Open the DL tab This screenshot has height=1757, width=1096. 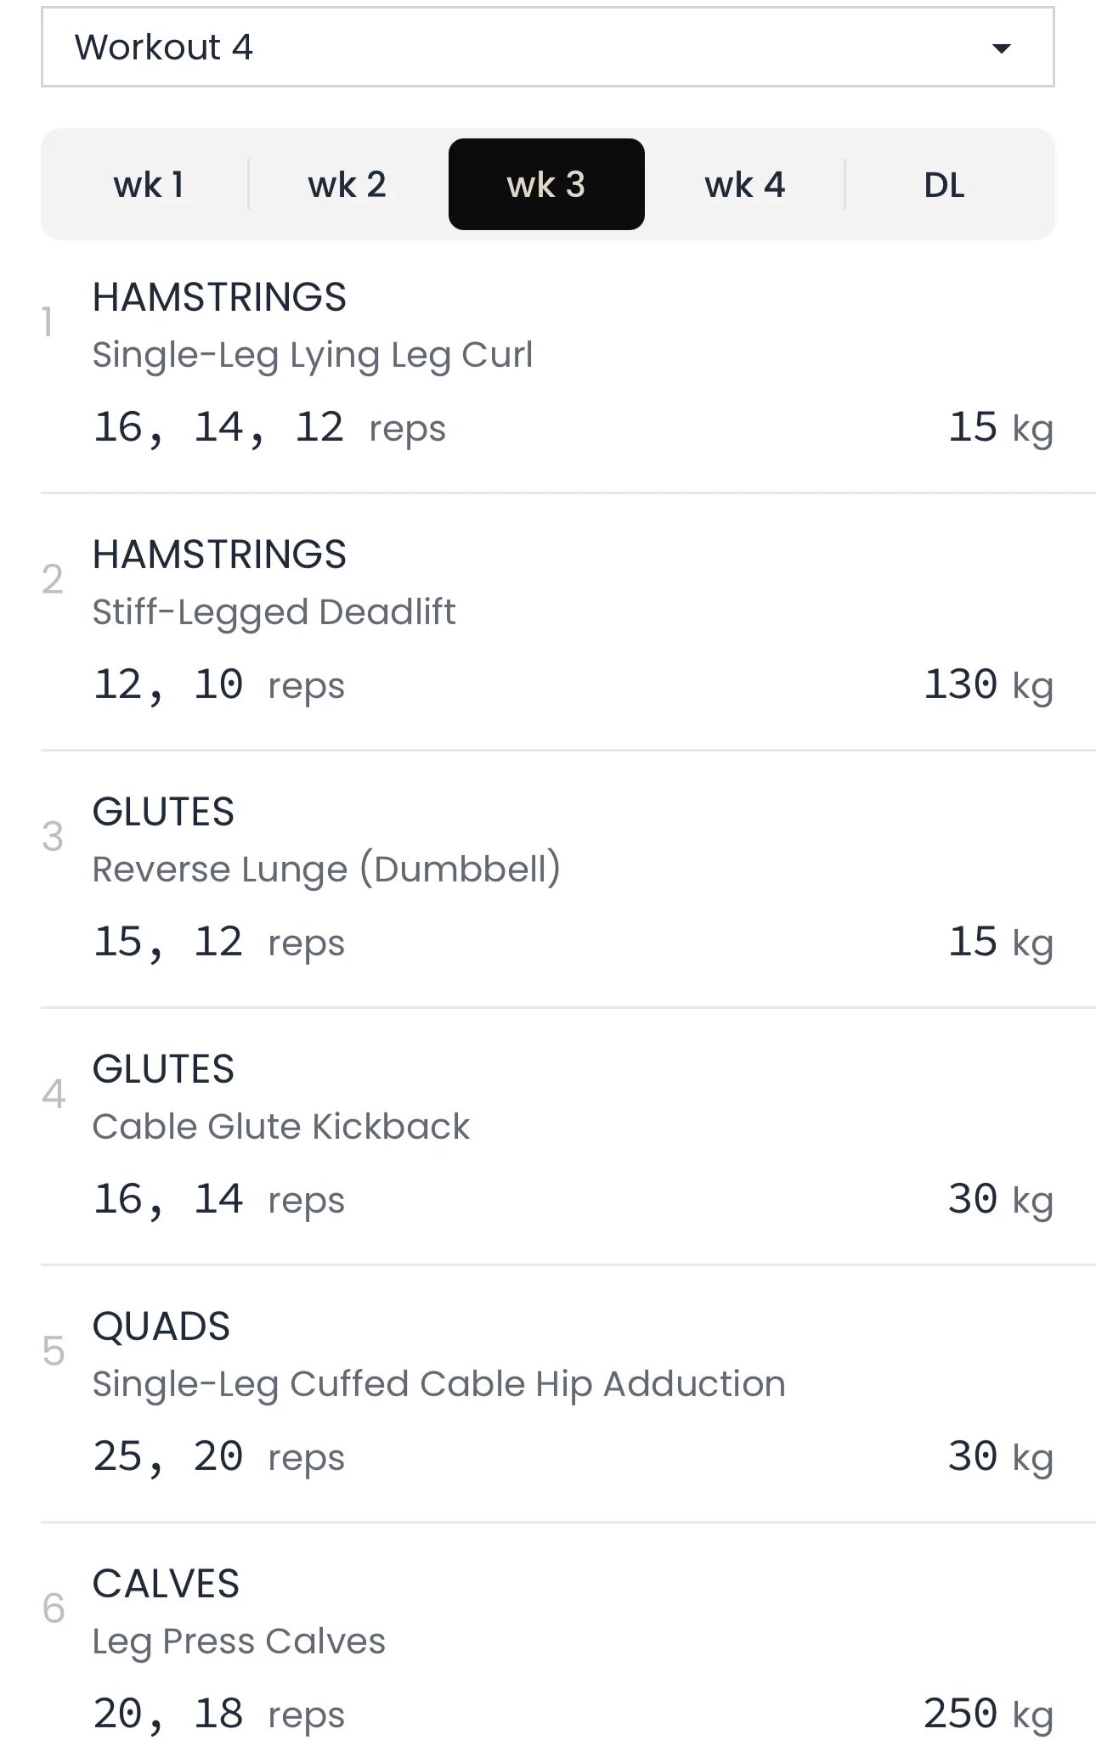(x=944, y=185)
